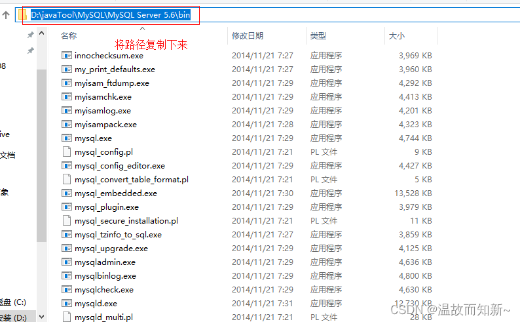Click myisampack.exe file icon

click(67, 124)
